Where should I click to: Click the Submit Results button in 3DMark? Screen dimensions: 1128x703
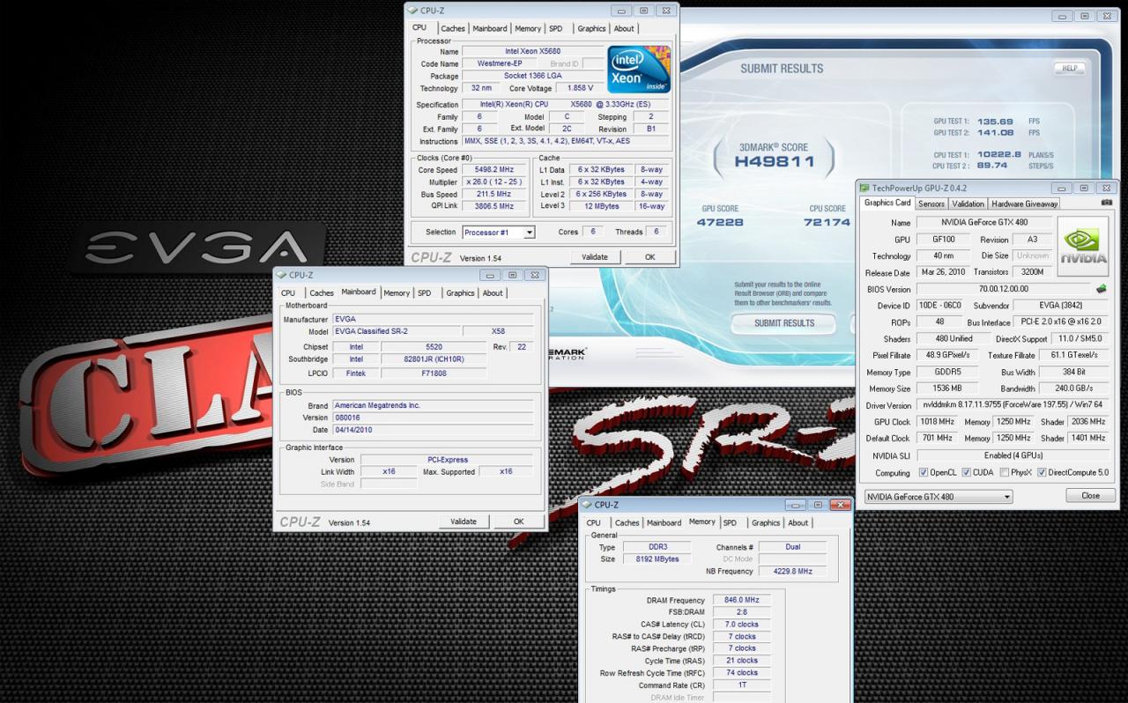click(784, 323)
